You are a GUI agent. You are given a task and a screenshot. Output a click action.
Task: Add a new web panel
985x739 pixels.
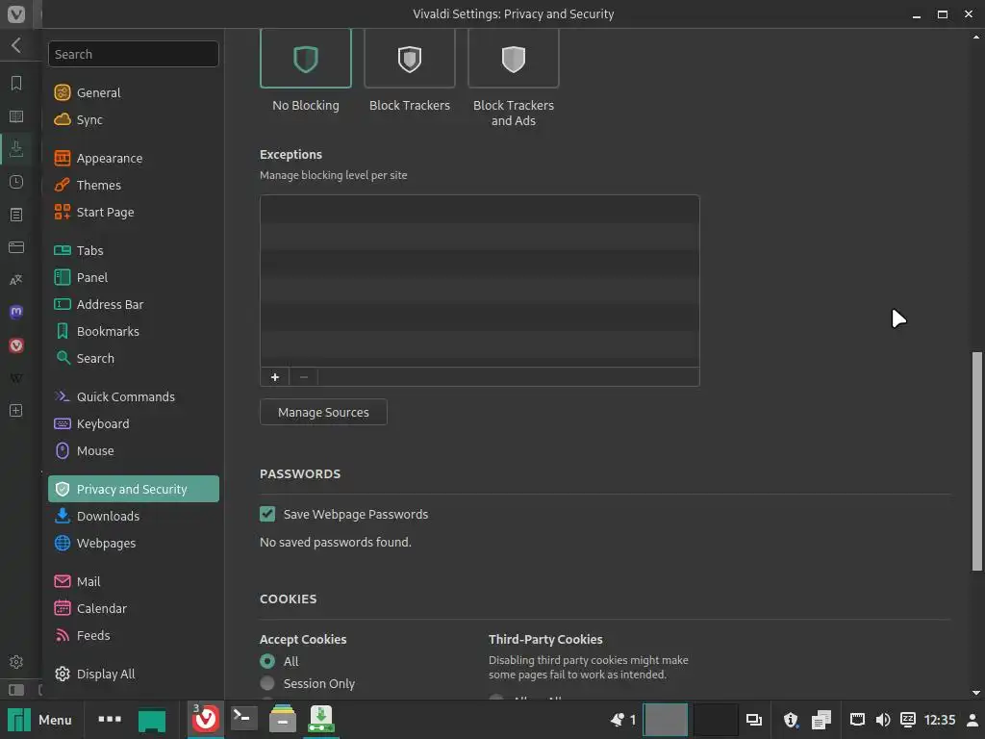[16, 410]
